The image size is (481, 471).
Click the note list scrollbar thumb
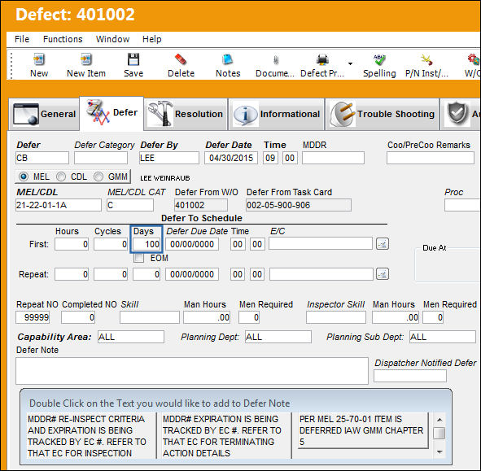439,433
